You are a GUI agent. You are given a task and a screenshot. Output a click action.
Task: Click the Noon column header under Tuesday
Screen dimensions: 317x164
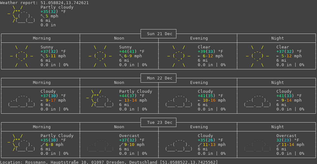[119, 127]
